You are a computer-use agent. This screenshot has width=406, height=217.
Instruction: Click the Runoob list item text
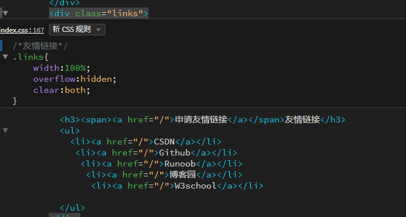180,164
